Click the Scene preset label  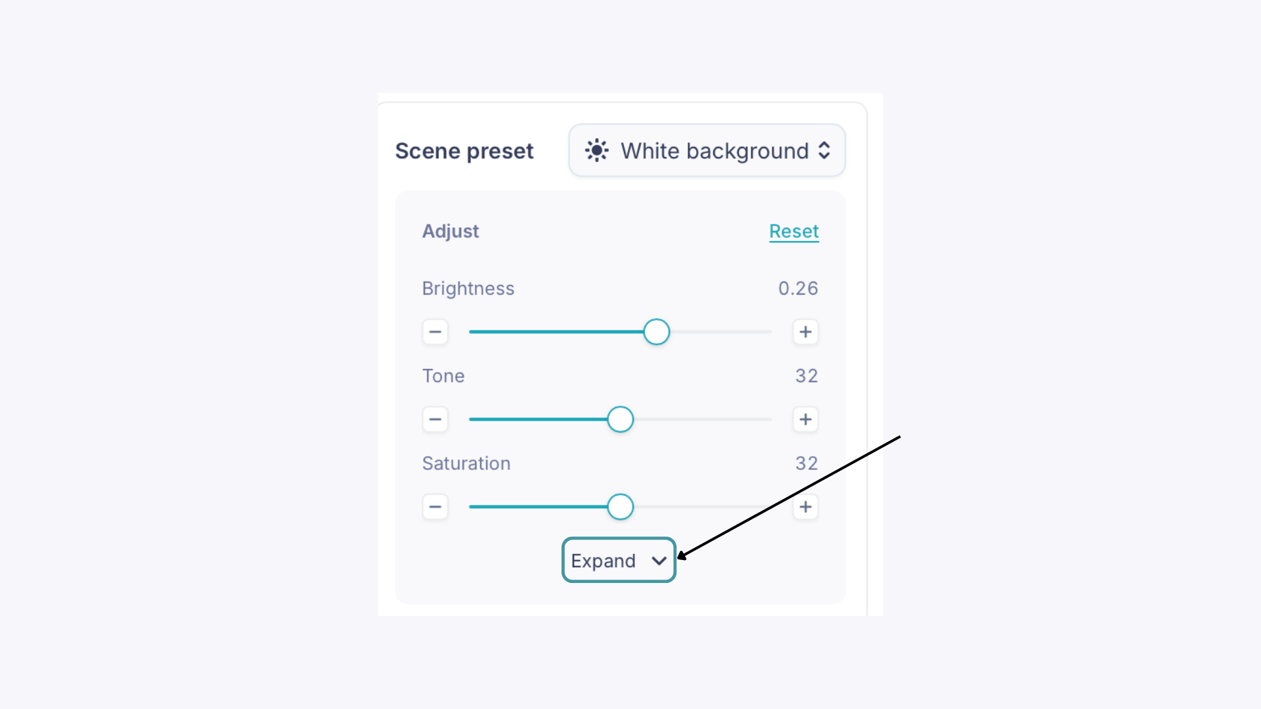tap(464, 151)
